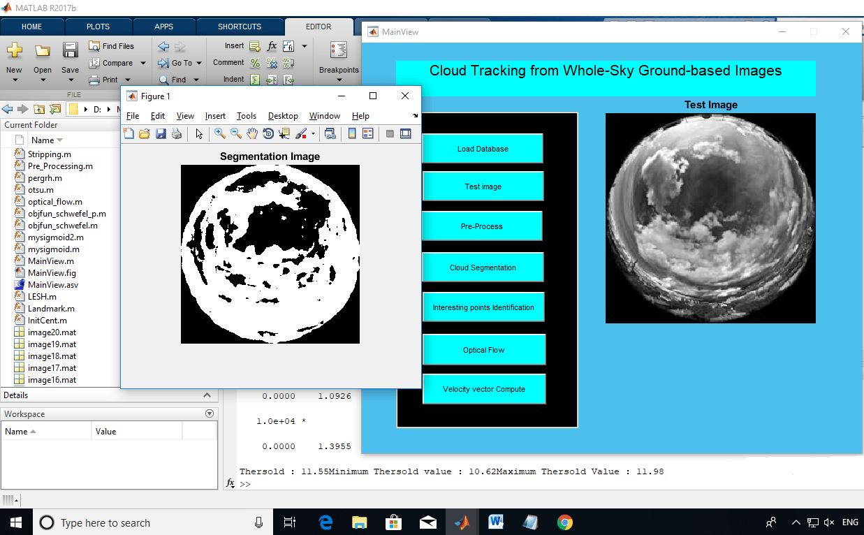Insert a colorbar in Figure 1

pyautogui.click(x=351, y=133)
